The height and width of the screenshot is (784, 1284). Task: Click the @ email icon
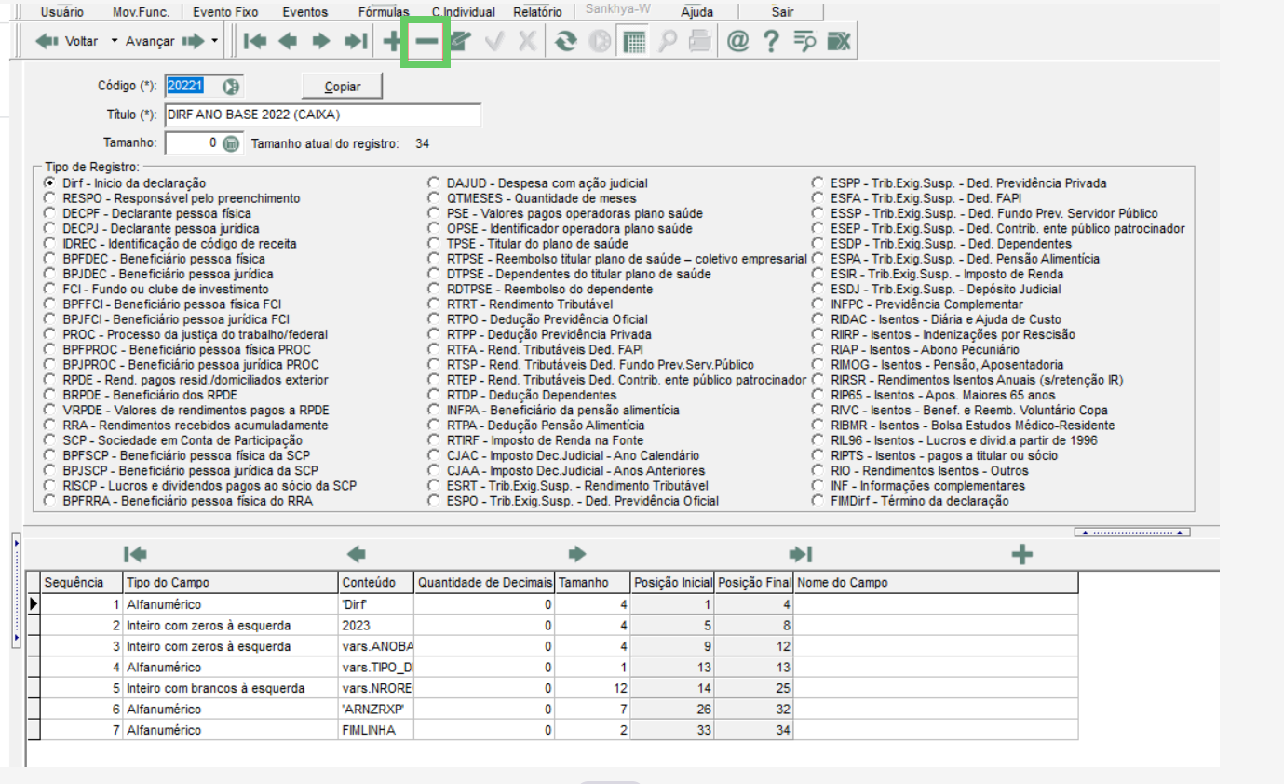(x=737, y=41)
